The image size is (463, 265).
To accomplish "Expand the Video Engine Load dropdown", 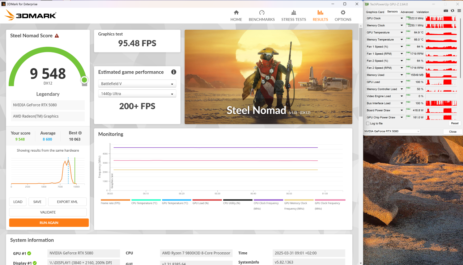I will (402, 96).
